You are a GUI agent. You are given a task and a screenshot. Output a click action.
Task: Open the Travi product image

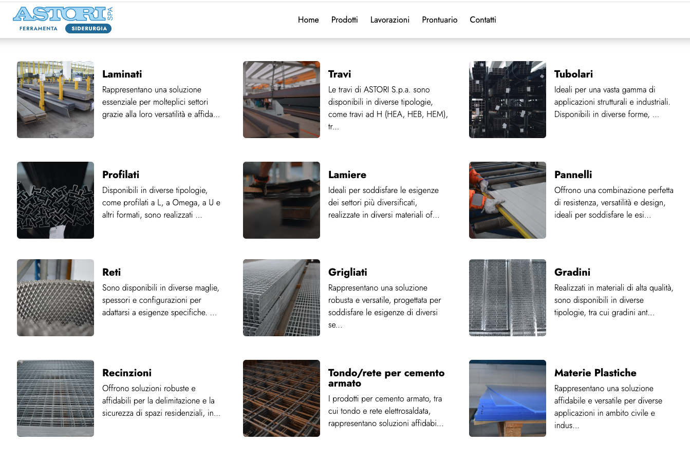(x=282, y=100)
